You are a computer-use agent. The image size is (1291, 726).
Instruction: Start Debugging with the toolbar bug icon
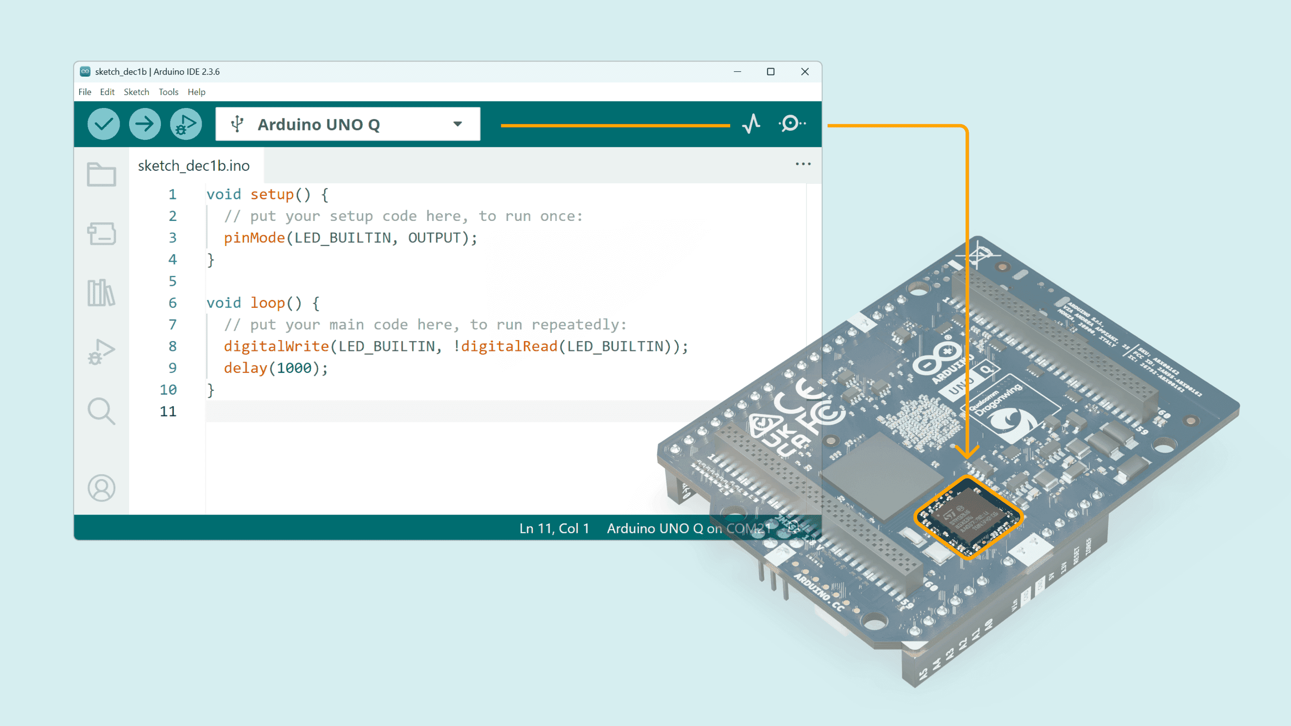click(x=186, y=124)
